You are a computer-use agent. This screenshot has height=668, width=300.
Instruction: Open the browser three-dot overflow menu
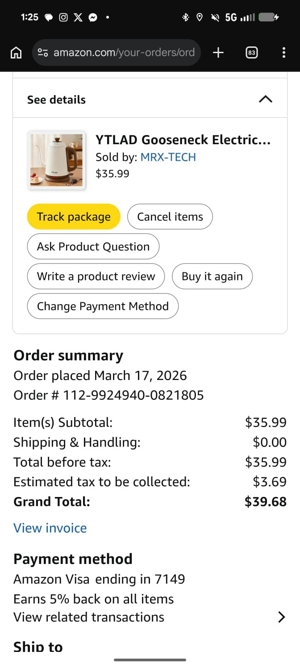coord(284,53)
